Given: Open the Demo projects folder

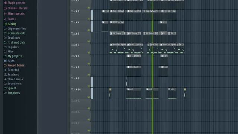Looking at the screenshot, I should pos(15,33).
